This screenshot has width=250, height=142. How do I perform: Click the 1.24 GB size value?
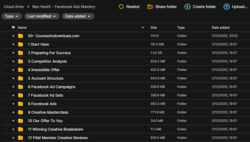point(156,53)
